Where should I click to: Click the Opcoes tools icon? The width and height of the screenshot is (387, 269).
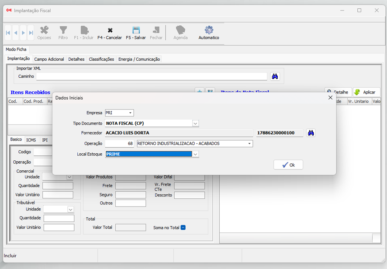tap(44, 31)
